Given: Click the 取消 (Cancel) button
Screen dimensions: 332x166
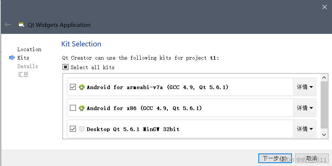Looking at the screenshot, I should pos(311,159).
